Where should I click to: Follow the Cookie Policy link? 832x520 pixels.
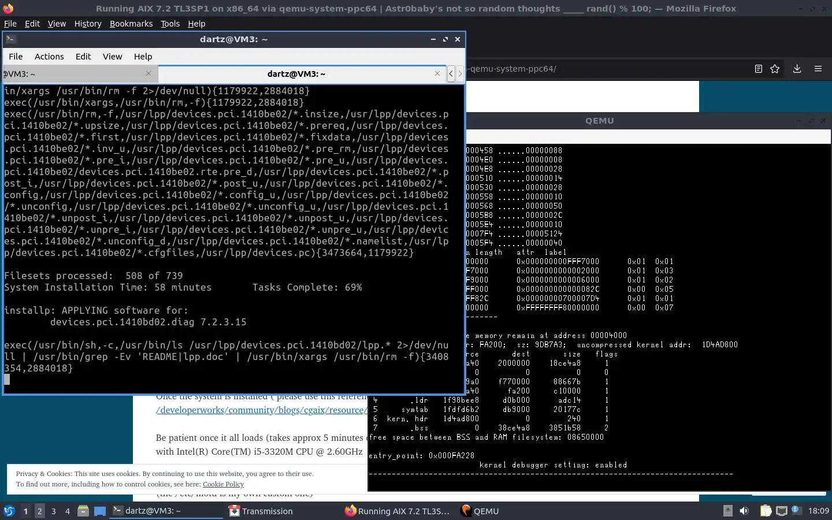223,484
